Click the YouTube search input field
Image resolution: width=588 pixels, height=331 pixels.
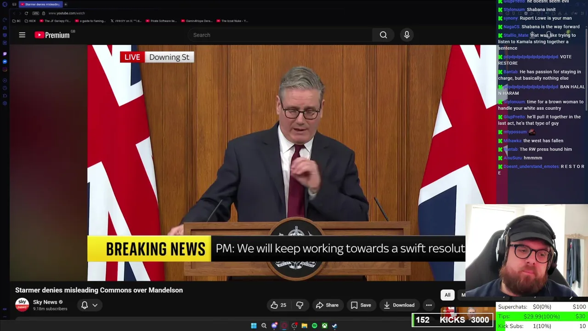(280, 35)
